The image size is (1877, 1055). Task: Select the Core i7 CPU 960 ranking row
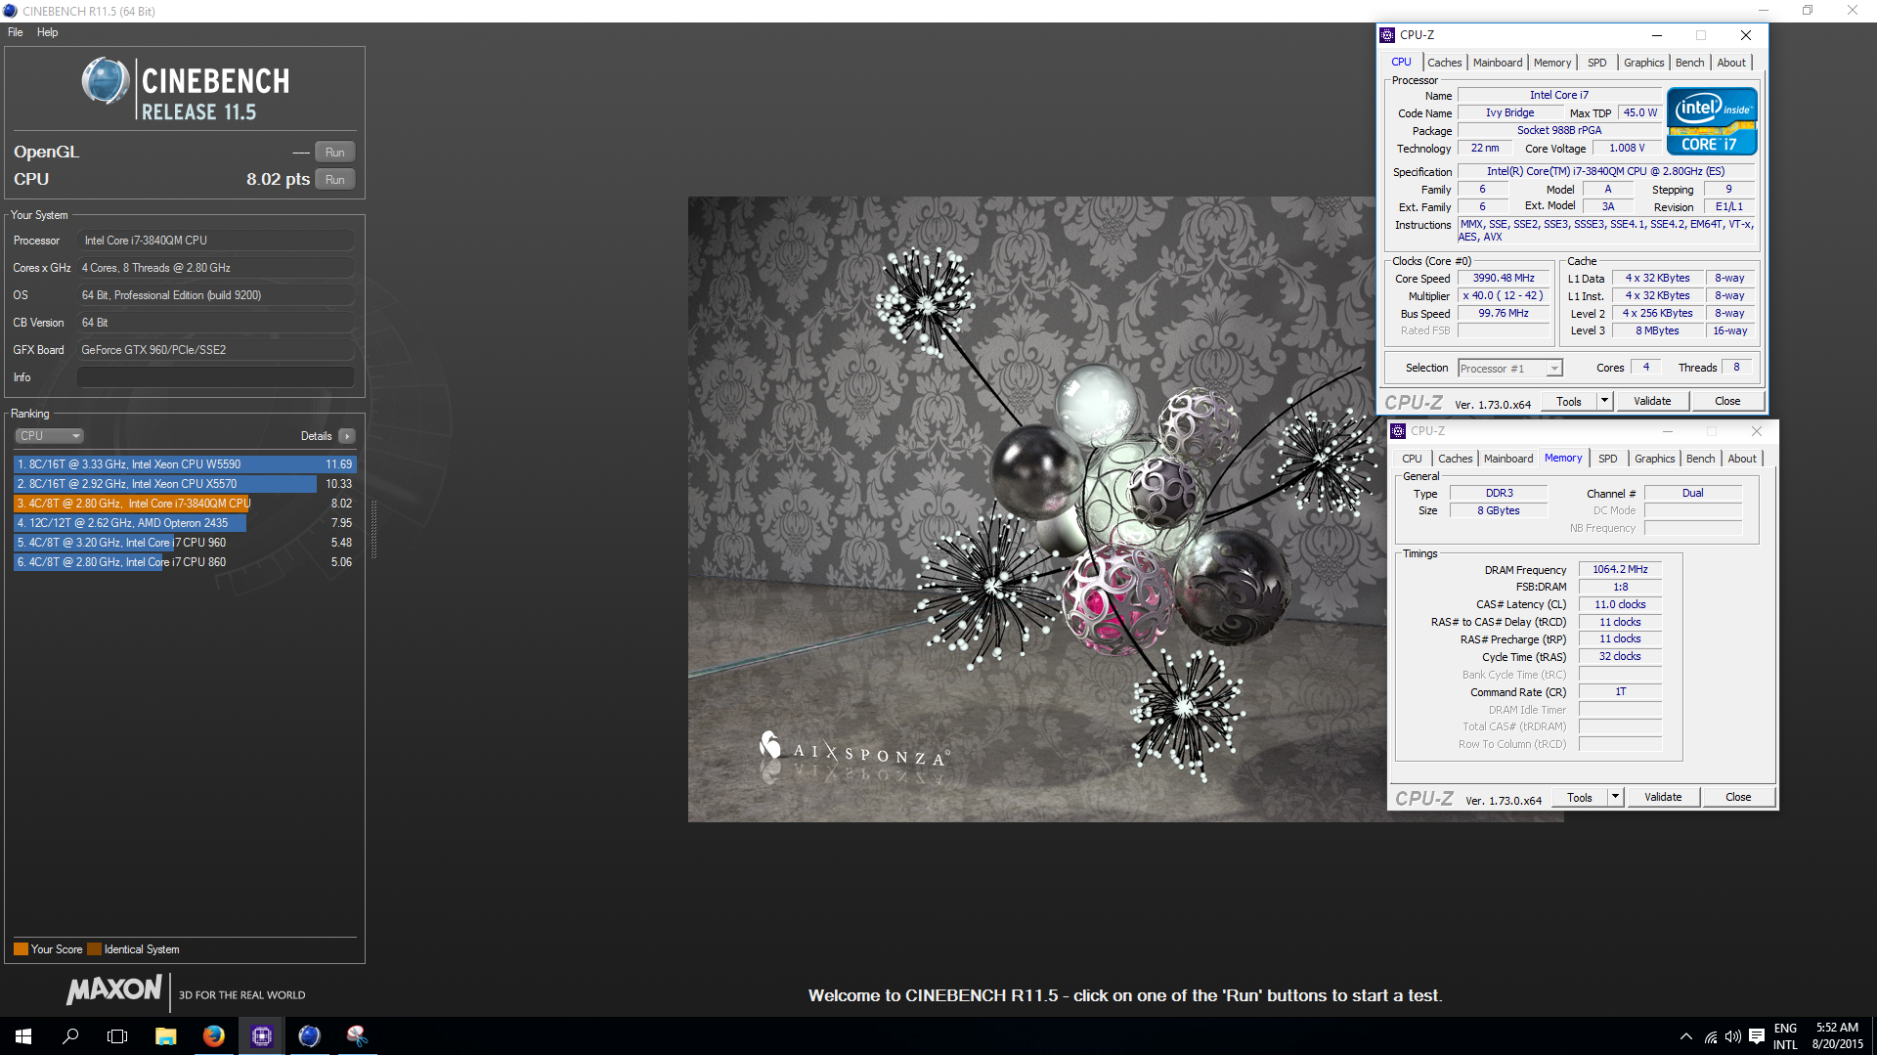tap(185, 543)
